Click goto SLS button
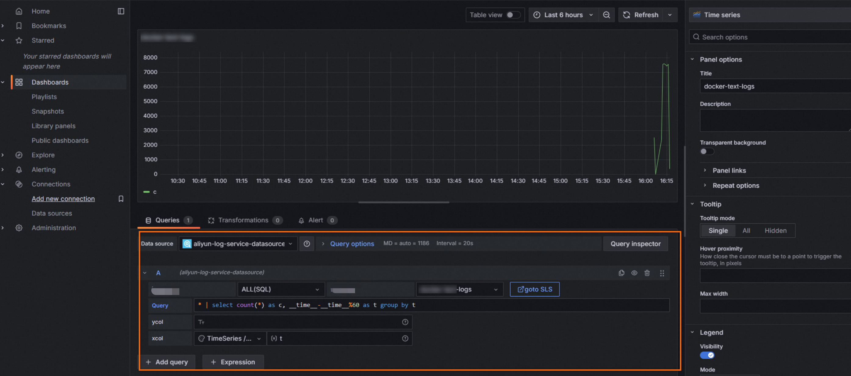 point(534,289)
